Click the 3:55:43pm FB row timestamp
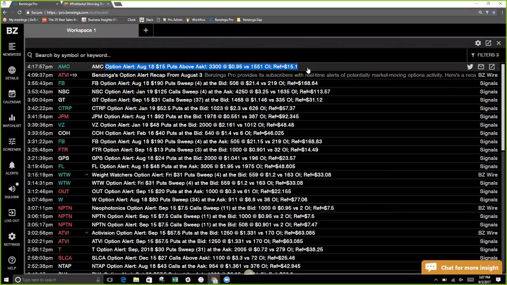This screenshot has height=285, width=507. [x=40, y=83]
